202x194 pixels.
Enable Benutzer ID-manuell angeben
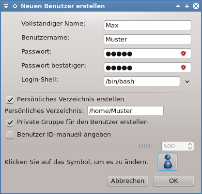10,135
